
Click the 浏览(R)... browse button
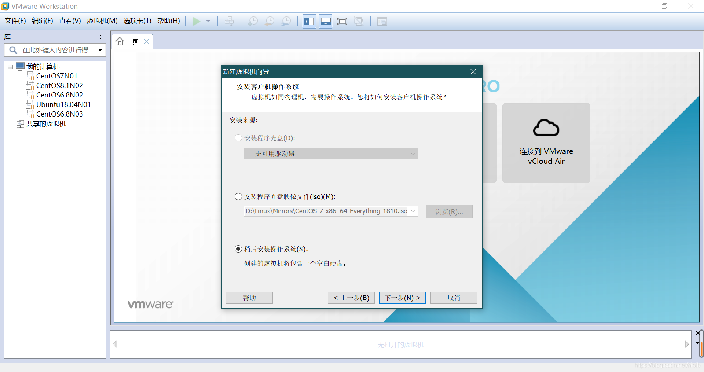[449, 211]
